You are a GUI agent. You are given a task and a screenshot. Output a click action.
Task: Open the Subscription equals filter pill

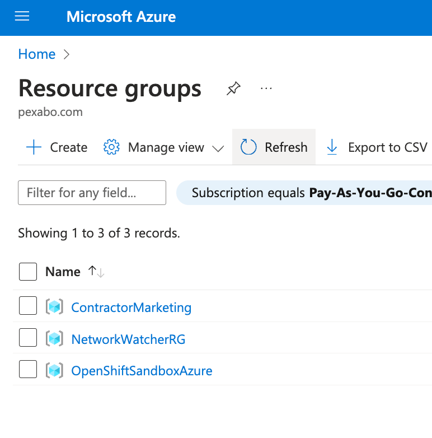(304, 193)
